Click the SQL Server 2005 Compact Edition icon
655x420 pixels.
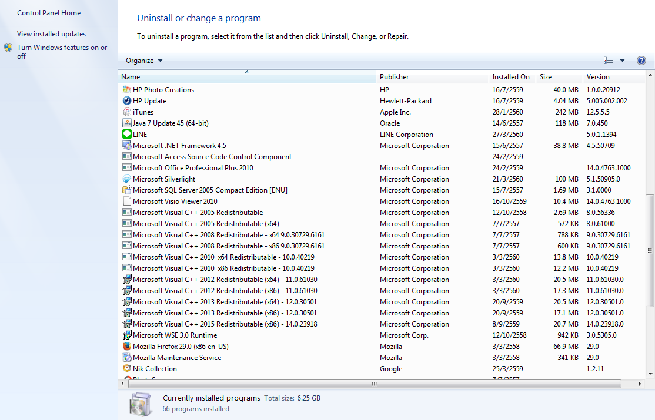tap(126, 190)
